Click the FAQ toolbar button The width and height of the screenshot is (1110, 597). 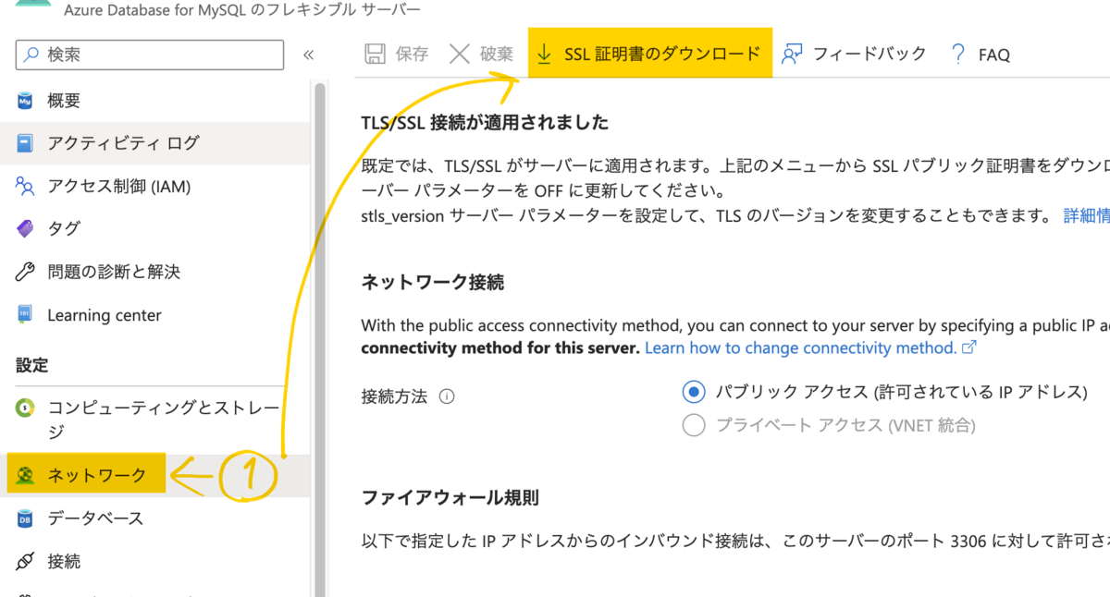tap(980, 55)
